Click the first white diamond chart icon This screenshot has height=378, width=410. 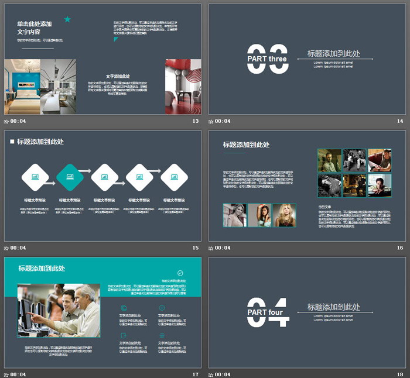tap(36, 177)
